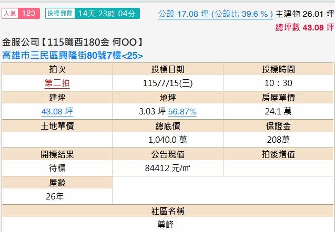Viewport: 335px width, 232px height.
Task: Click the 待標 result value
Action: pos(57,168)
